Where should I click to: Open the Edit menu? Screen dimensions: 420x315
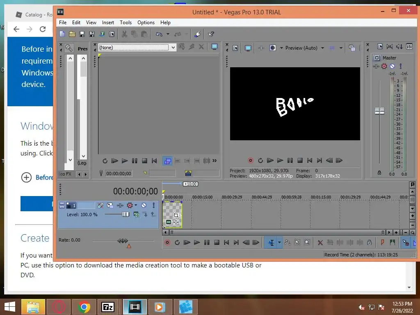[x=76, y=23]
